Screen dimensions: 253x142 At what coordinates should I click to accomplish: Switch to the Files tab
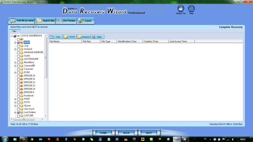pos(14,31)
